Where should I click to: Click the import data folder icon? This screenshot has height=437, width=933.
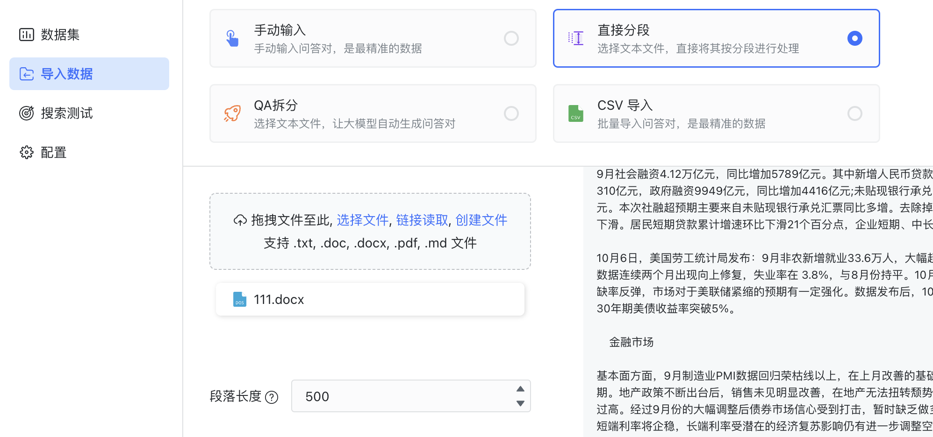(27, 74)
